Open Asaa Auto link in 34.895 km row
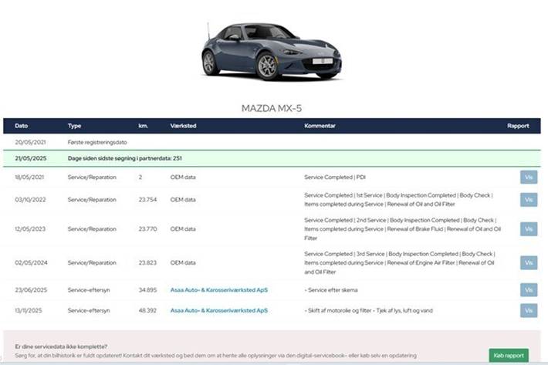The image size is (548, 365). (218, 290)
